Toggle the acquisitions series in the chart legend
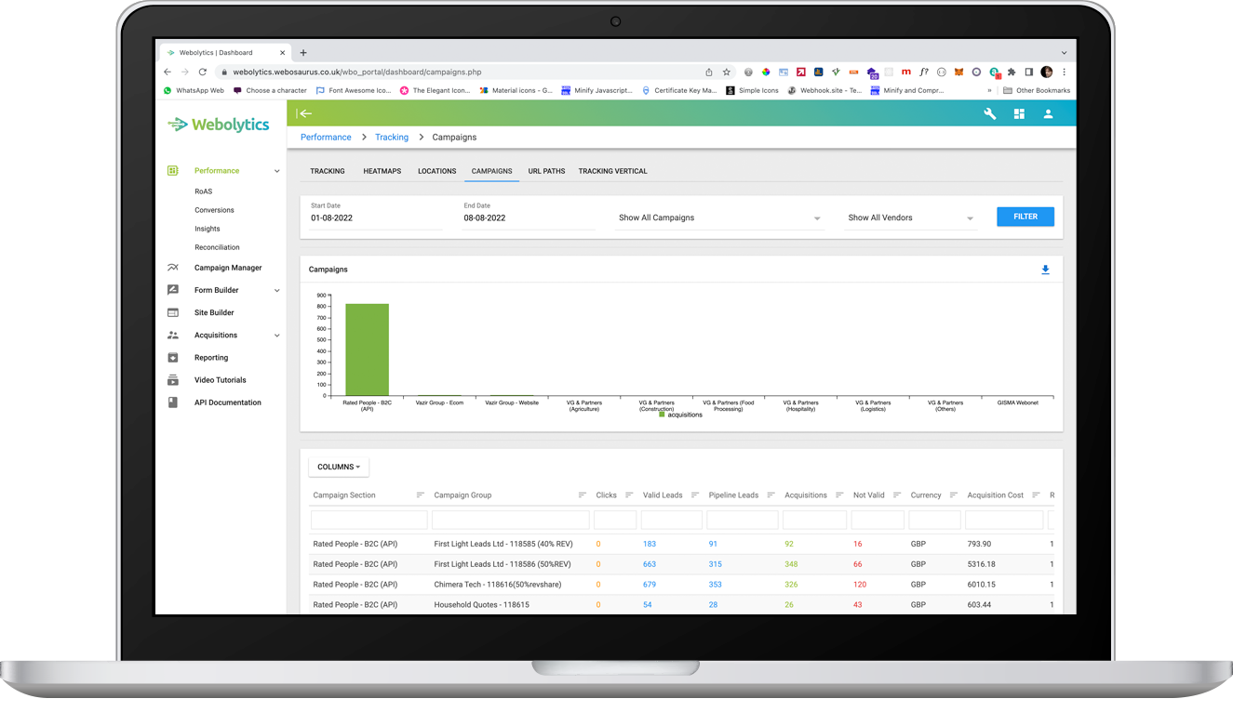 678,415
